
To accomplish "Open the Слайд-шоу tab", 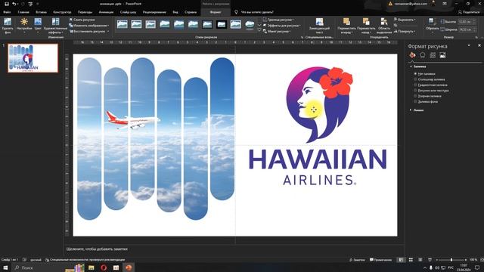I will pyautogui.click(x=128, y=12).
